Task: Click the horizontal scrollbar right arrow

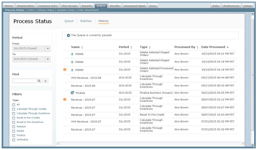Action: [243, 143]
